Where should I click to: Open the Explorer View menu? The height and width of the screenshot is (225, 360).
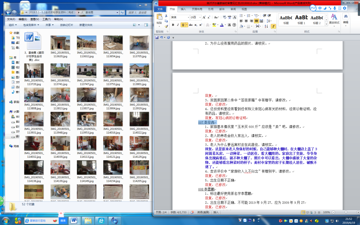tap(35, 19)
